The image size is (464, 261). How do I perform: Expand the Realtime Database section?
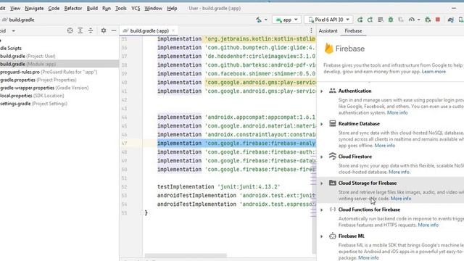[322, 124]
